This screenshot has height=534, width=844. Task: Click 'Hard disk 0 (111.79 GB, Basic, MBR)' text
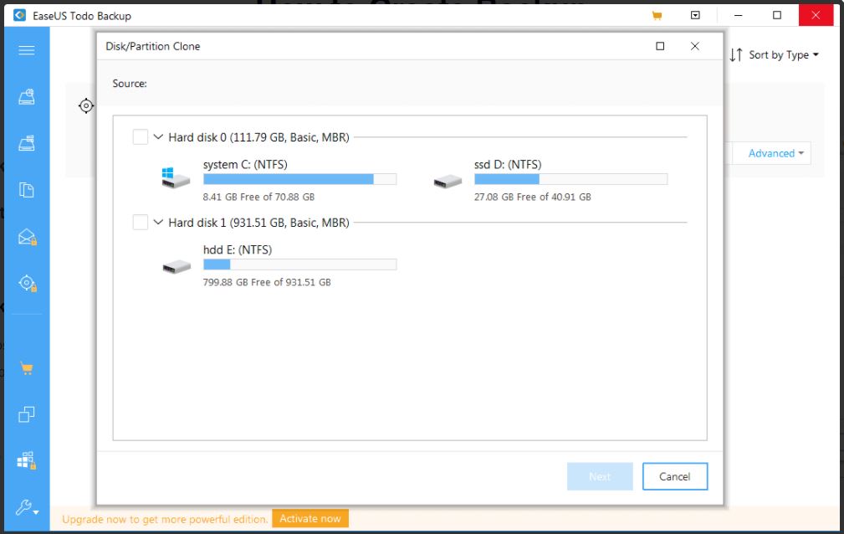[259, 137]
